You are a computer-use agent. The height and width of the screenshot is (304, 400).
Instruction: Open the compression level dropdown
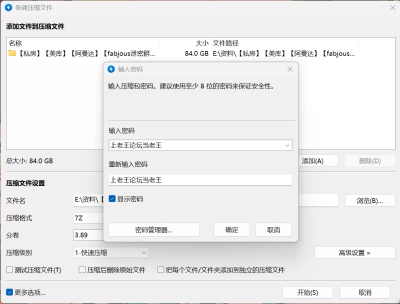[x=111, y=252]
